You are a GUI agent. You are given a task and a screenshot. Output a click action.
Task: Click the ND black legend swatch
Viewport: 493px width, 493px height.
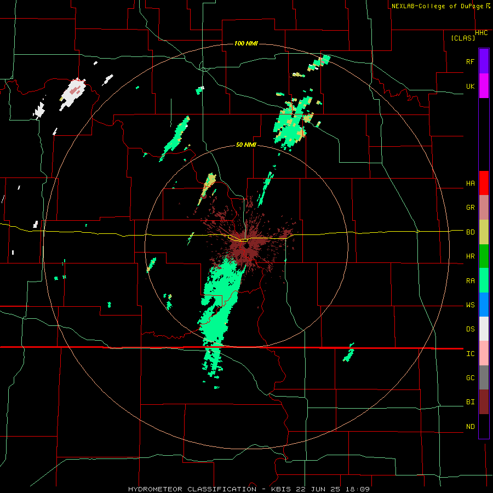pyautogui.click(x=484, y=426)
